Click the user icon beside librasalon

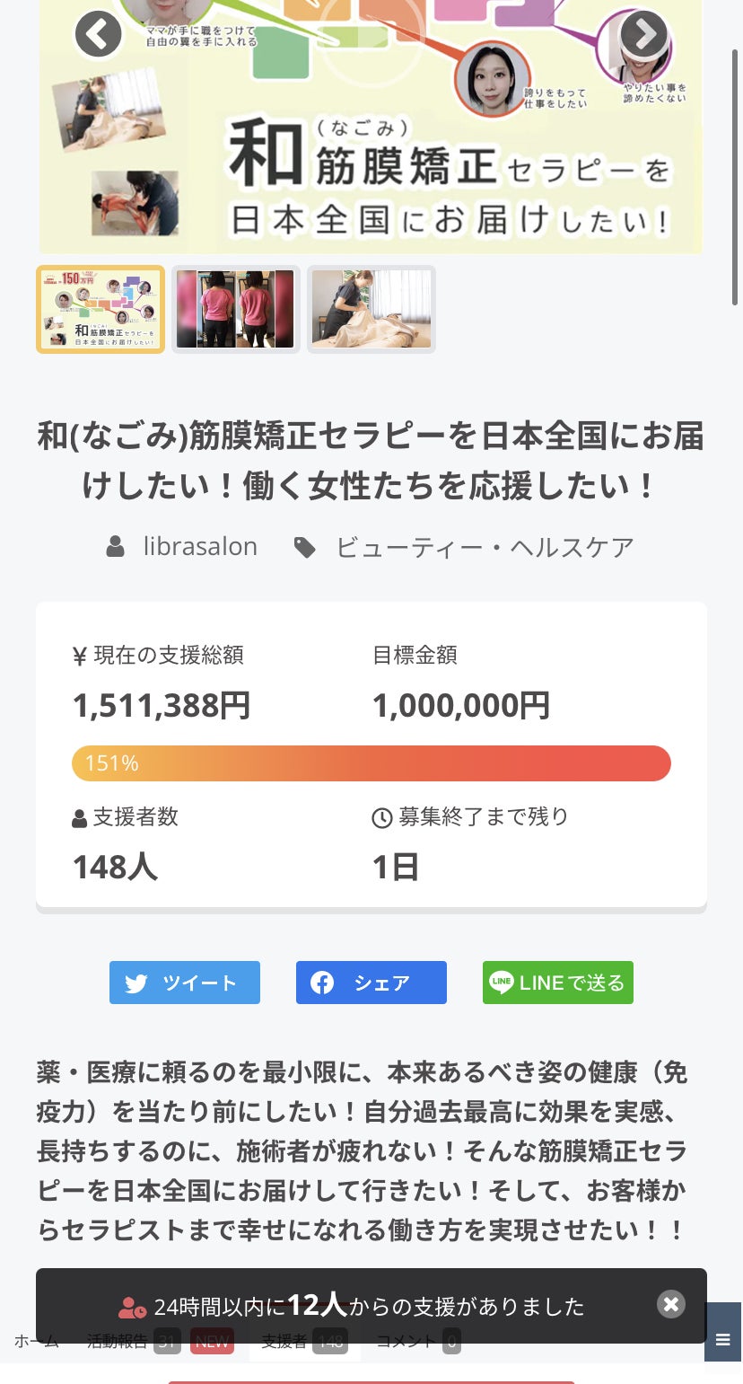click(116, 547)
